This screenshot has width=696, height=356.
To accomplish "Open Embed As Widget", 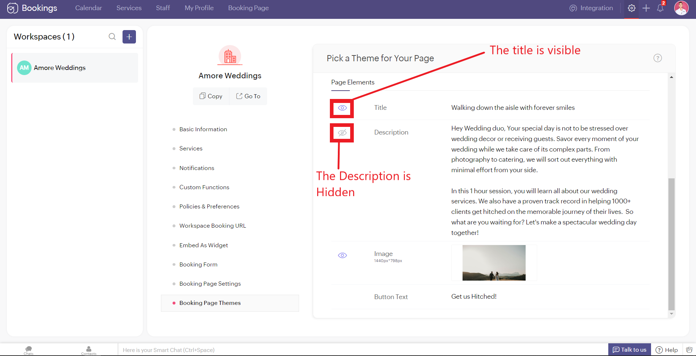I will (204, 245).
